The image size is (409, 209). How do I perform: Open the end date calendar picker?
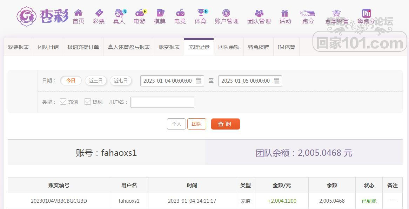[276, 81]
